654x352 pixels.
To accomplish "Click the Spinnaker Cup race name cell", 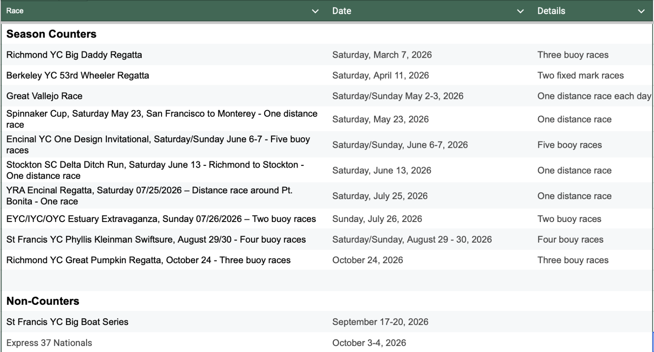I will pos(161,119).
